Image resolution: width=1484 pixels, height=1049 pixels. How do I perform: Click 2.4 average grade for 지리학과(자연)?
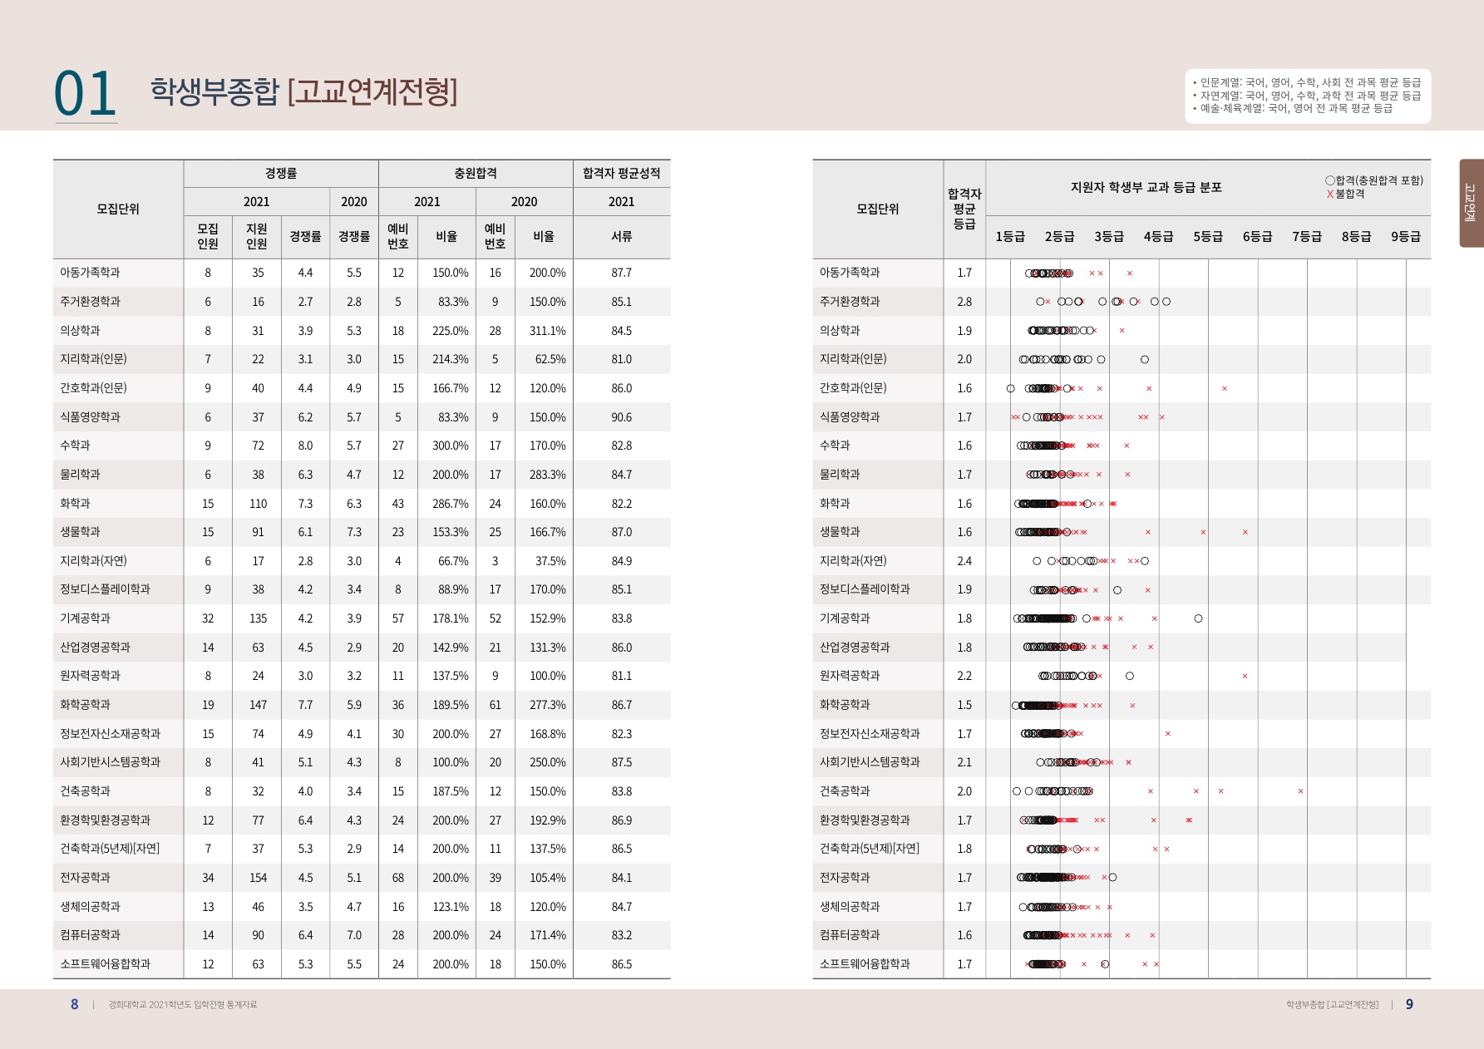964,561
